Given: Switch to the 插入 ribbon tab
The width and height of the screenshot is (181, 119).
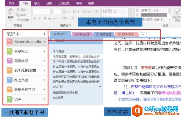Looking at the screenshot, I should (37, 3).
